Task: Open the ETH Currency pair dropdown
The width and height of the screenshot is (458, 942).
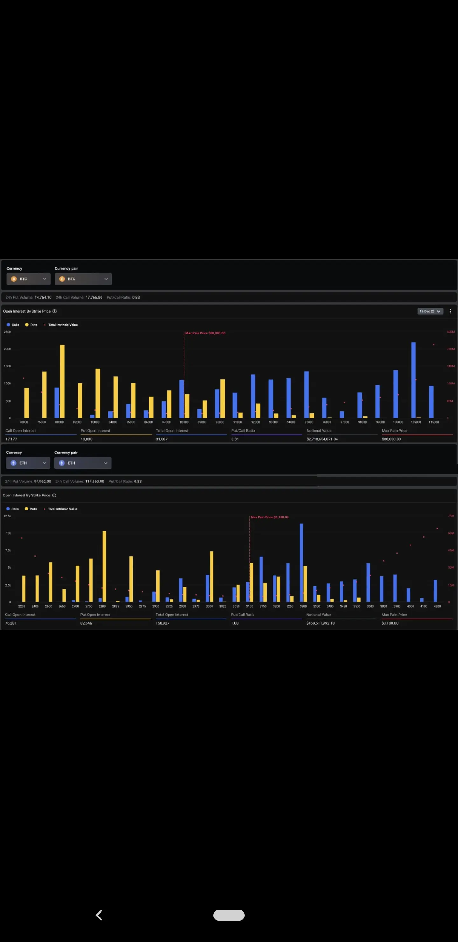Action: pyautogui.click(x=83, y=463)
